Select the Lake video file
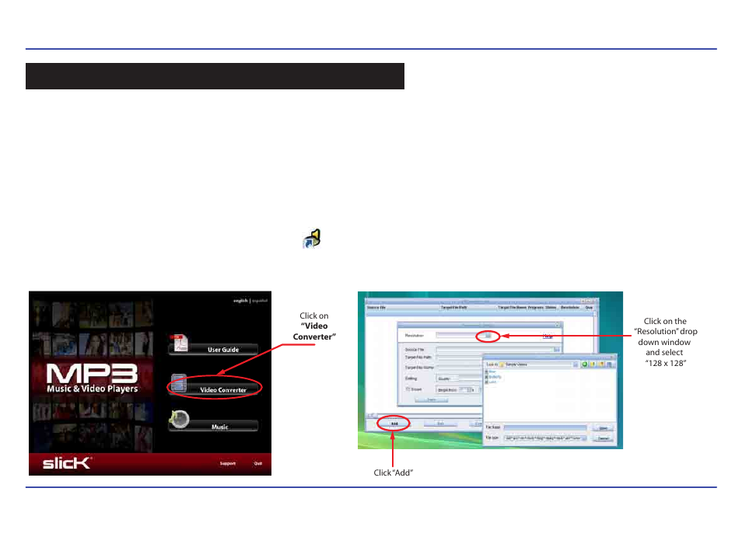This screenshot has height=537, width=742. (490, 382)
